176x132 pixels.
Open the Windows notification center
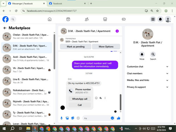170,128
